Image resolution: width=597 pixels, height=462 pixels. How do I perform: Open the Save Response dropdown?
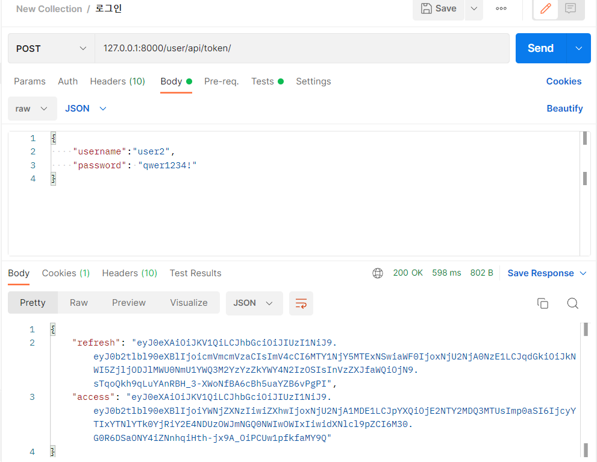click(x=547, y=273)
